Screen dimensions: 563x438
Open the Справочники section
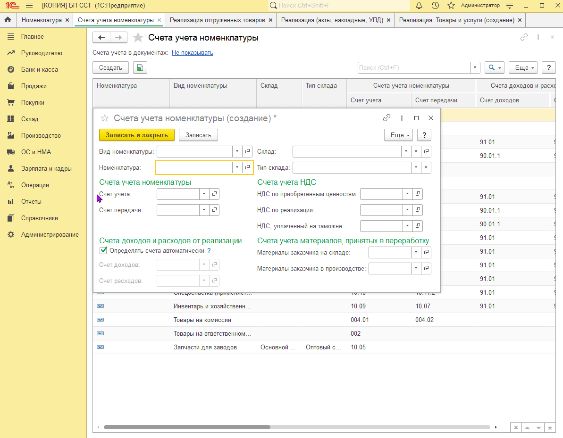(40, 218)
